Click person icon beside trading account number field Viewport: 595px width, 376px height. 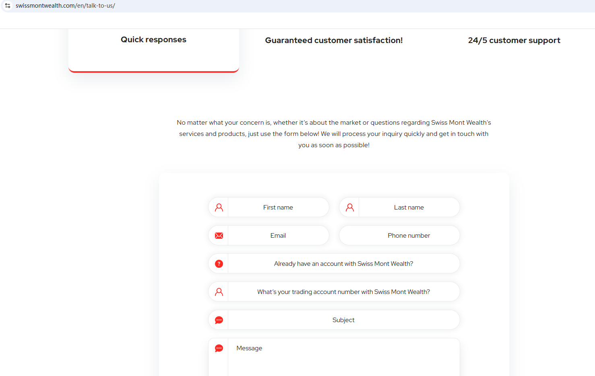click(x=219, y=292)
